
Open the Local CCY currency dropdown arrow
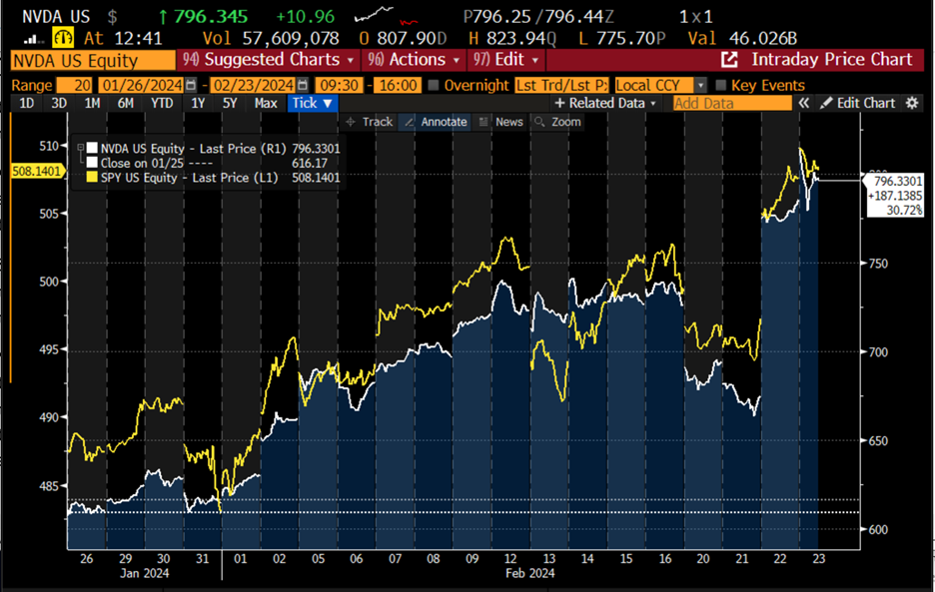(700, 85)
